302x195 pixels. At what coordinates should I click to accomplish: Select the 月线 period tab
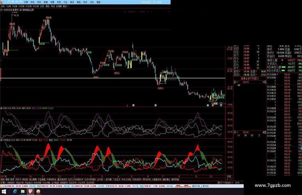pos(53,6)
